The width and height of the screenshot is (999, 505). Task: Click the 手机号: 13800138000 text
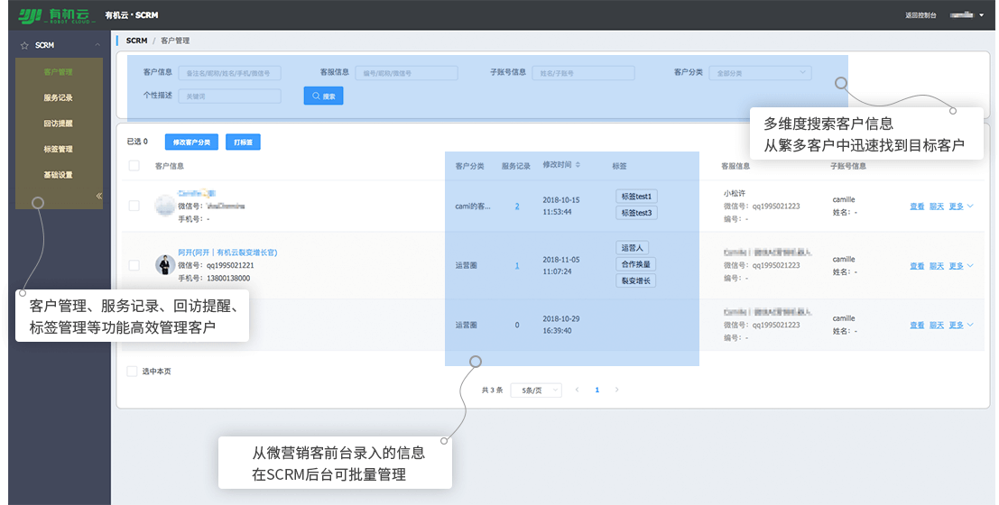[214, 279]
